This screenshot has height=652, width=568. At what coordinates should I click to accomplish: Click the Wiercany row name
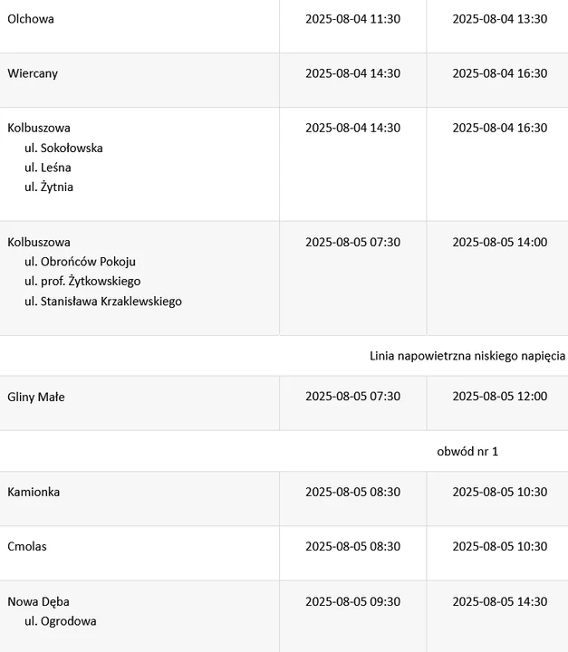point(33,73)
